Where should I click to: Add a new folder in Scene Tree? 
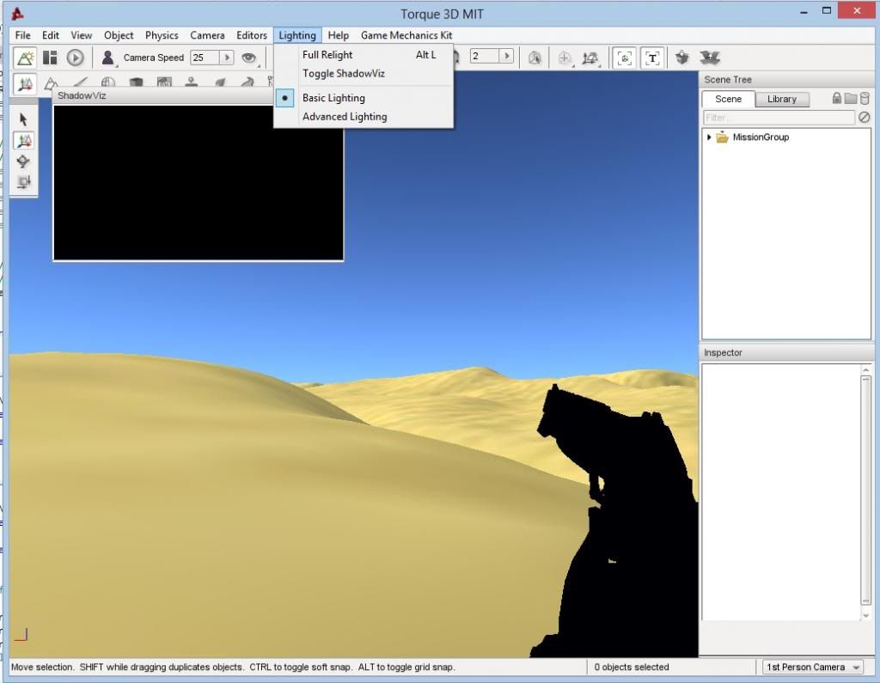click(850, 99)
